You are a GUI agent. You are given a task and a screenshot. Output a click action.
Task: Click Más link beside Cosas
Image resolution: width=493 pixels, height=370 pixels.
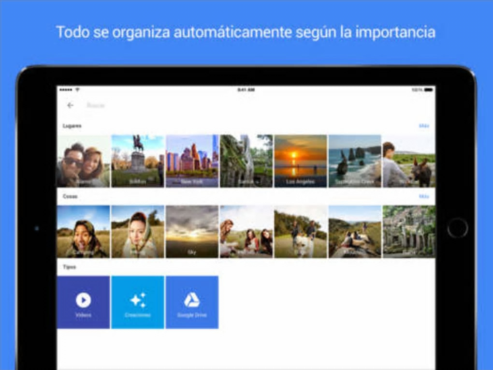click(424, 196)
